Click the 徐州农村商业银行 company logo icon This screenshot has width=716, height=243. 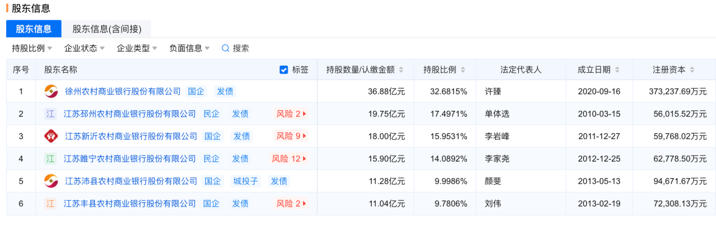coord(51,91)
